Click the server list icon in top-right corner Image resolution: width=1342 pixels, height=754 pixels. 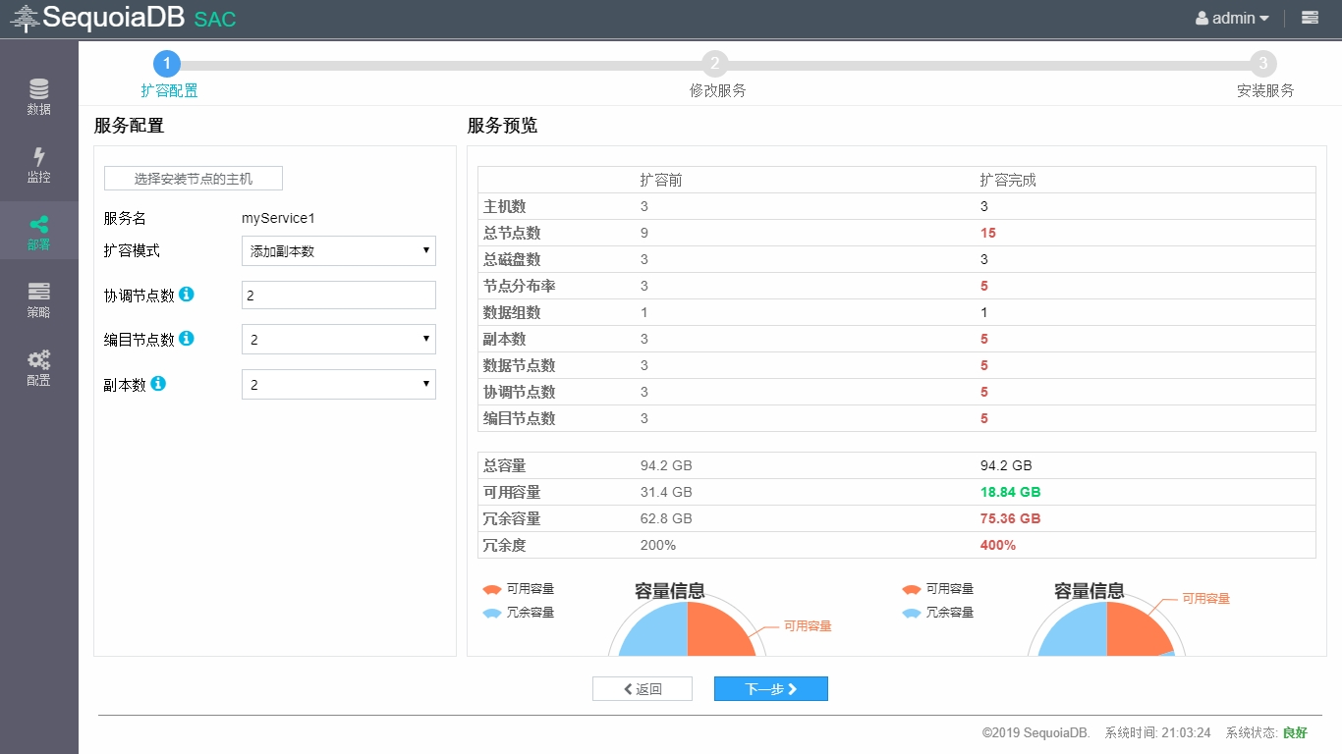(1310, 18)
